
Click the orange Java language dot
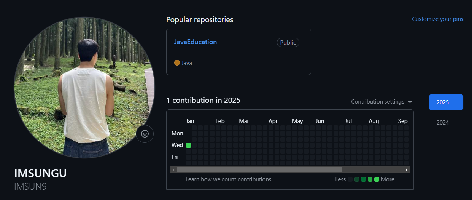pos(177,63)
